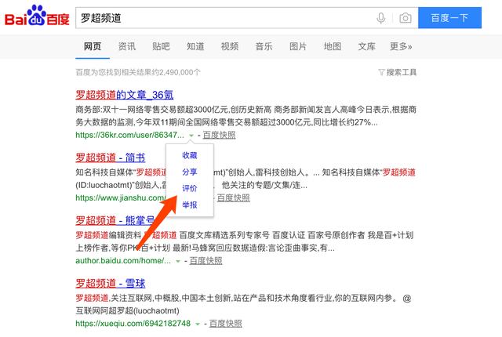The height and width of the screenshot is (337, 502).
Task: Click the search tools filter icon
Action: coord(381,72)
